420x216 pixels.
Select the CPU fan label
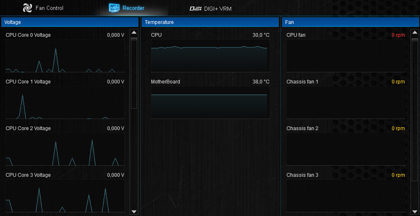296,35
